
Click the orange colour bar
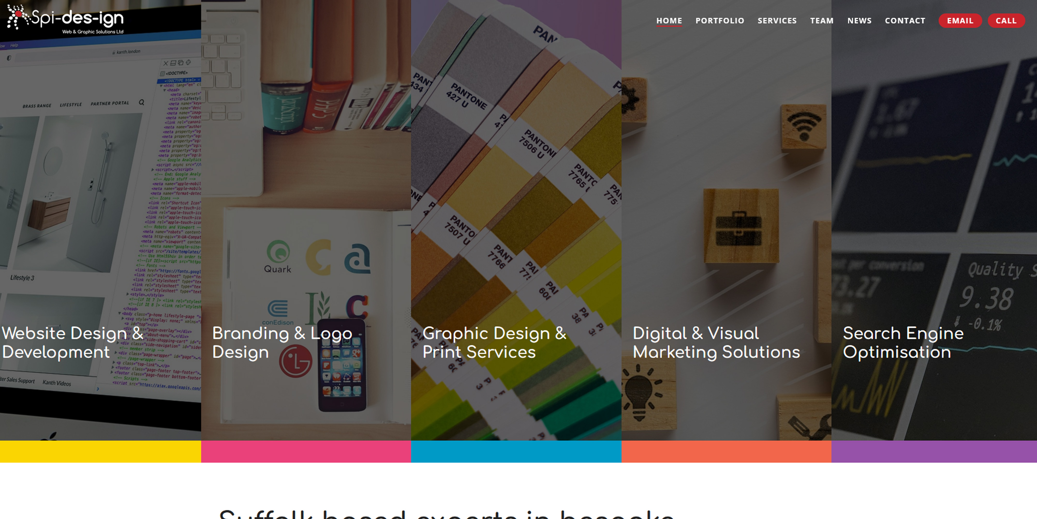(726, 452)
